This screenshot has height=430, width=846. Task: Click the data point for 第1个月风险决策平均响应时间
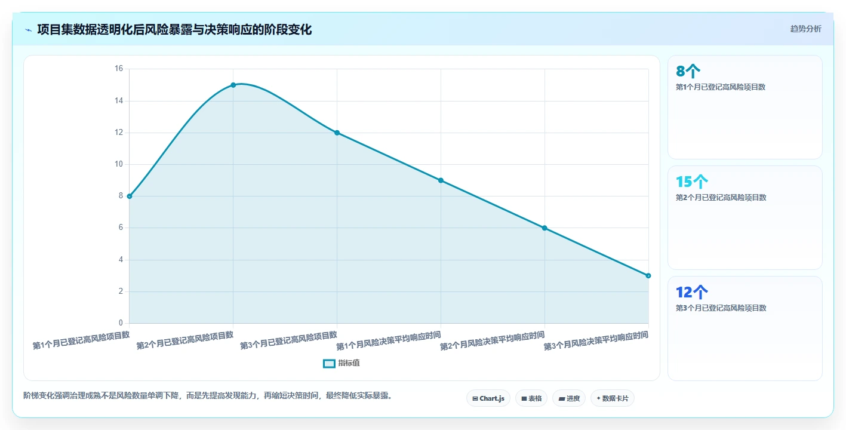tap(441, 180)
